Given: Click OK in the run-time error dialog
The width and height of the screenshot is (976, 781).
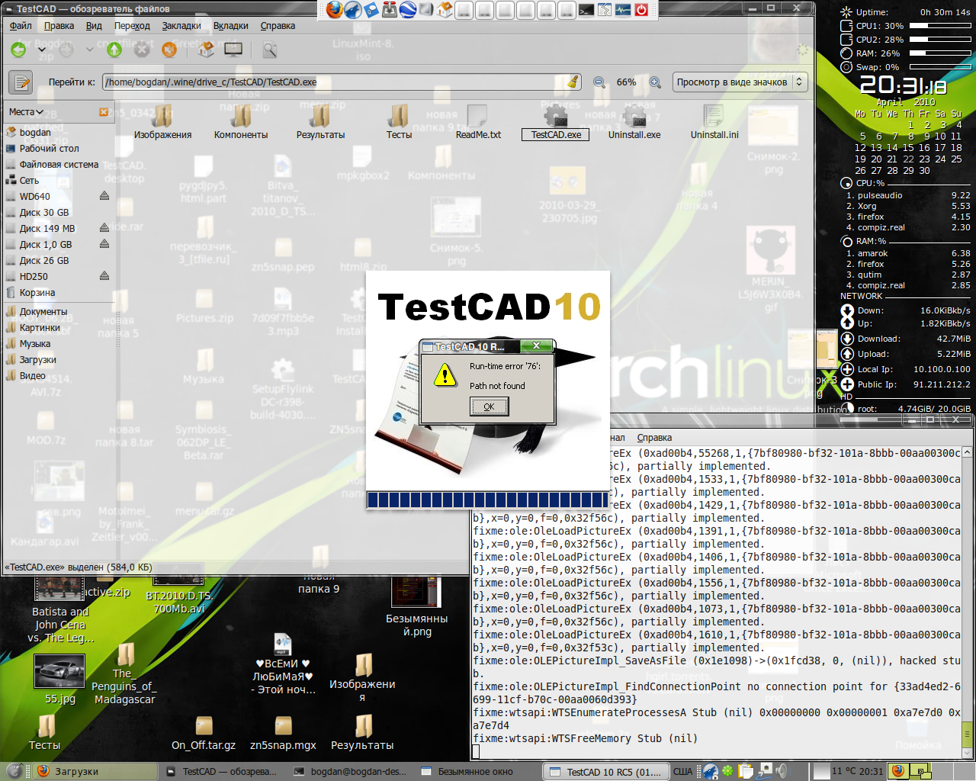Looking at the screenshot, I should point(489,407).
